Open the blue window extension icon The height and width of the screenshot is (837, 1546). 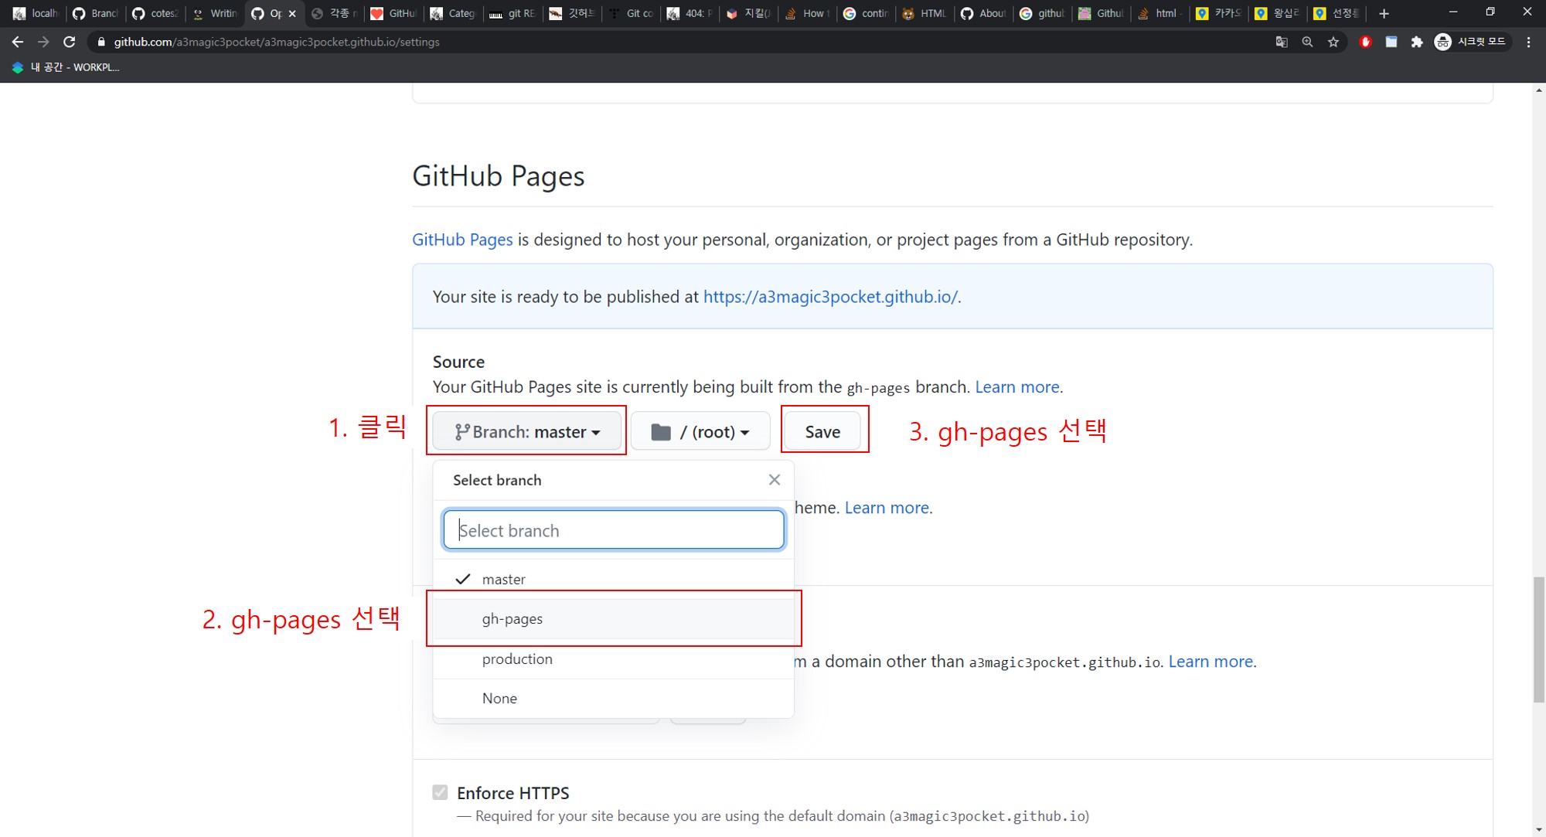(1391, 42)
